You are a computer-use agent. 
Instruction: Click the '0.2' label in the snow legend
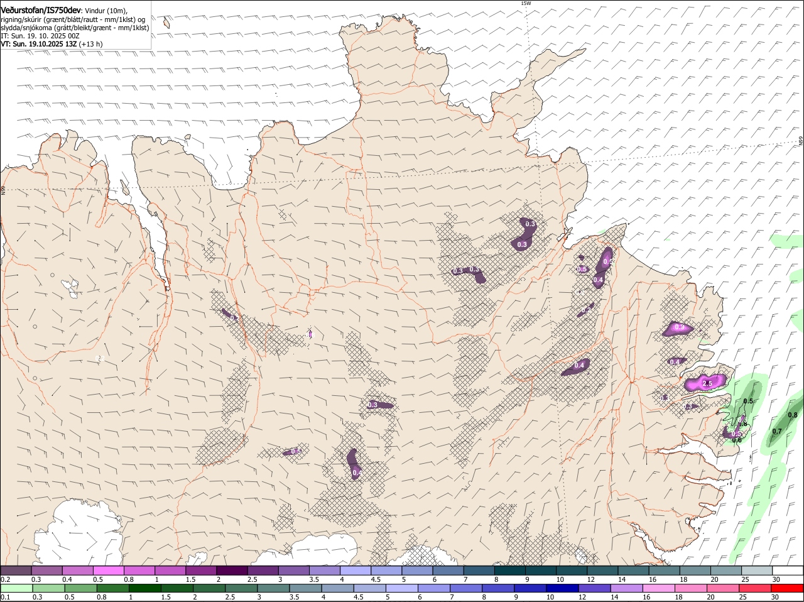[x=5, y=579]
